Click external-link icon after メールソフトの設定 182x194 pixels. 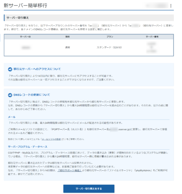click(63, 139)
